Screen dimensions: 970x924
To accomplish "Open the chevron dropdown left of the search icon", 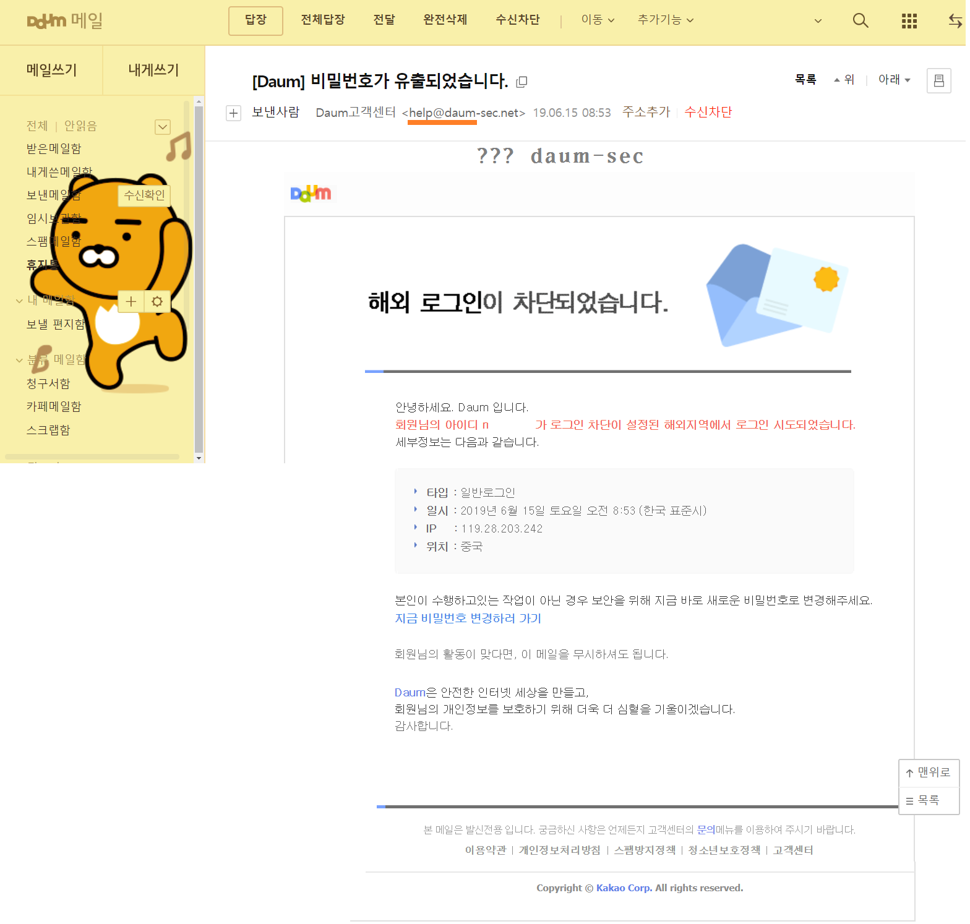I will point(818,21).
